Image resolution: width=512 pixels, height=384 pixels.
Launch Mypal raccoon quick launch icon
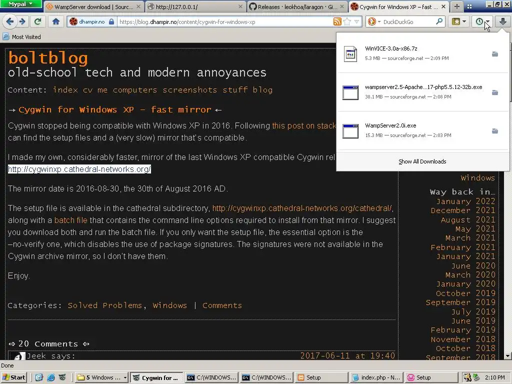[x=62, y=377]
